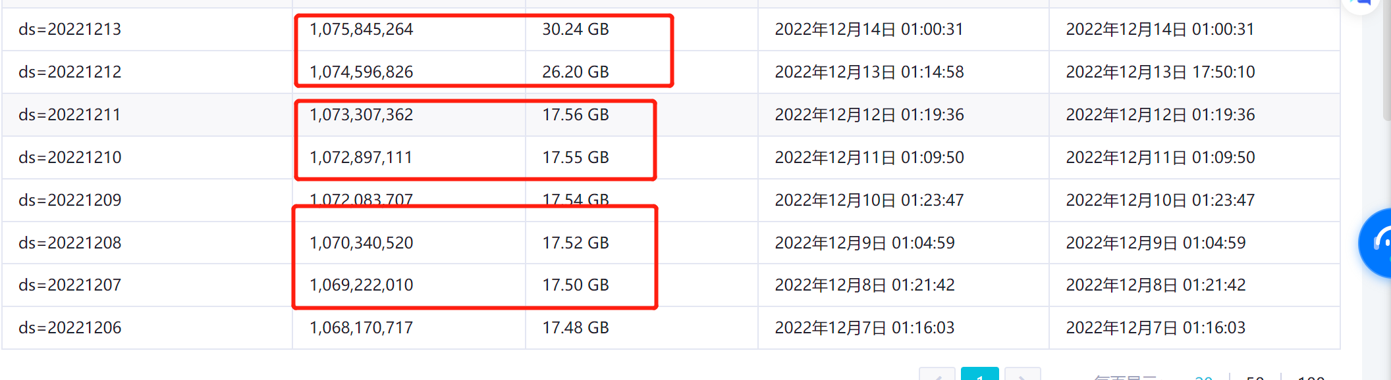Click partition ds=20221213 row

70,30
